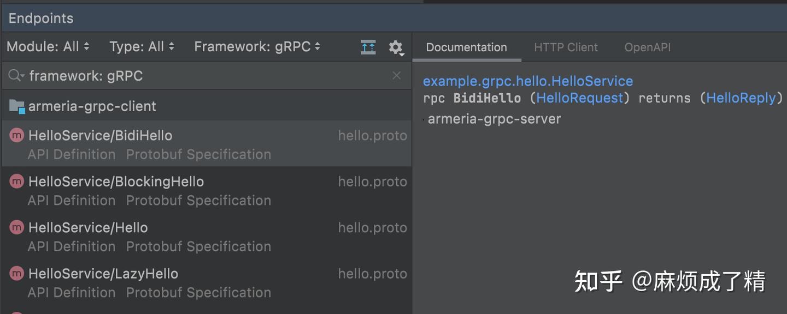
Task: Click the method icon beside HelloService/LazyHello
Action: (x=17, y=274)
